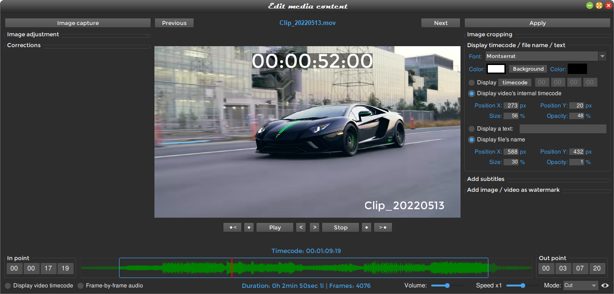Click the empty Display a text input field

click(x=563, y=128)
